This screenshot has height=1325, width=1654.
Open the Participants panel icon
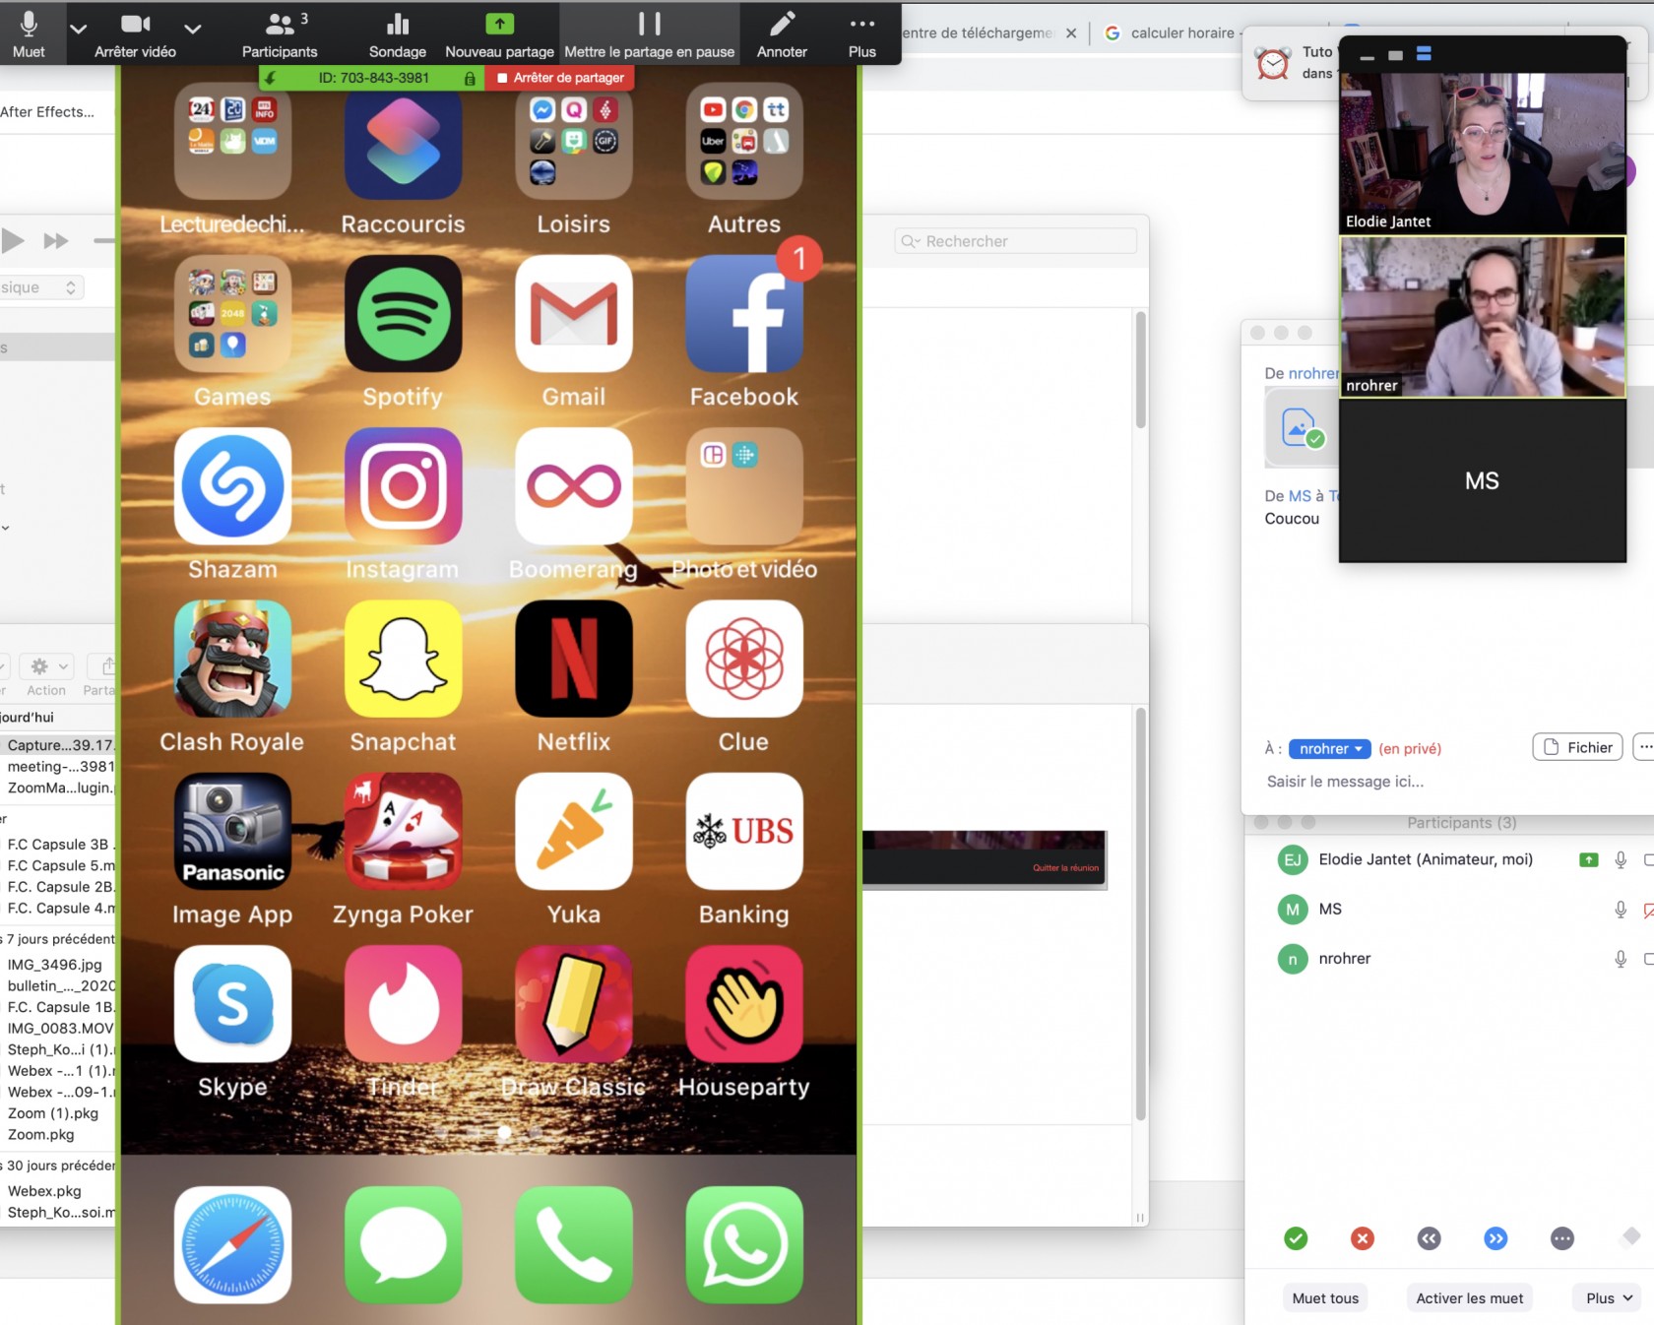click(x=281, y=25)
